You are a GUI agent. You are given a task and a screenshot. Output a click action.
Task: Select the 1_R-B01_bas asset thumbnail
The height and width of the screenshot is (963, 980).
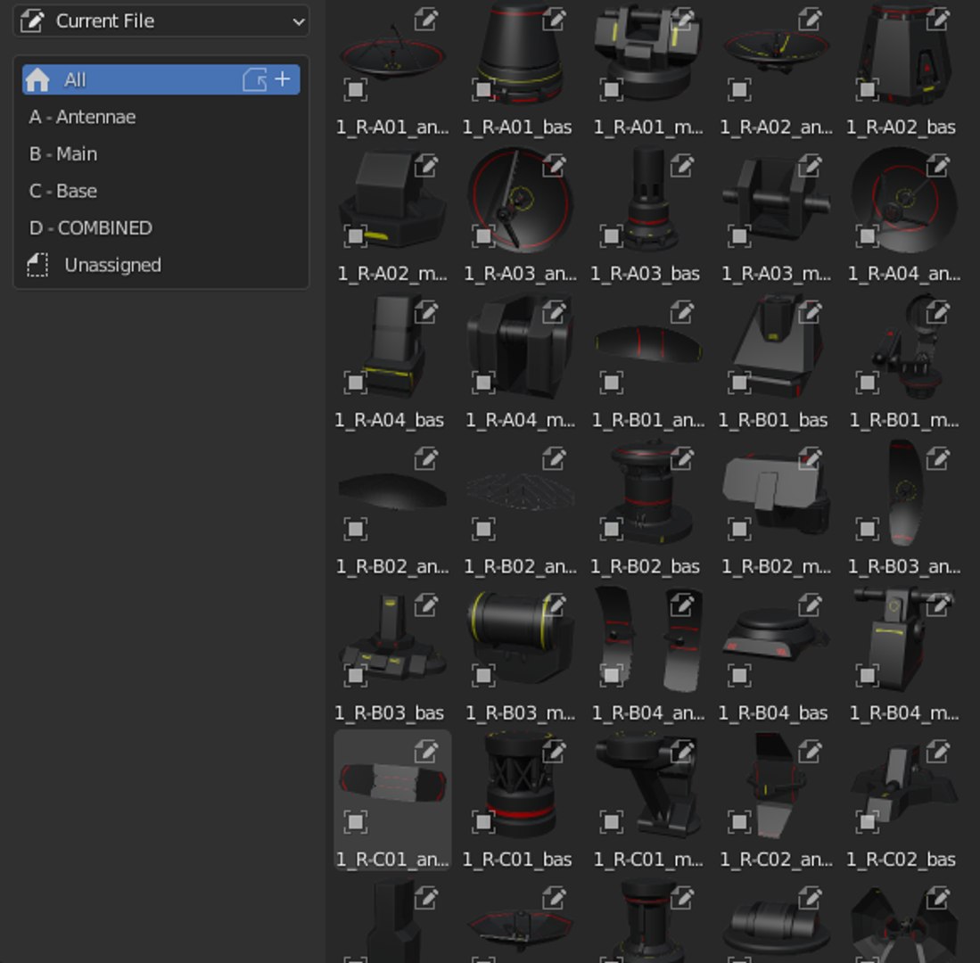[777, 347]
